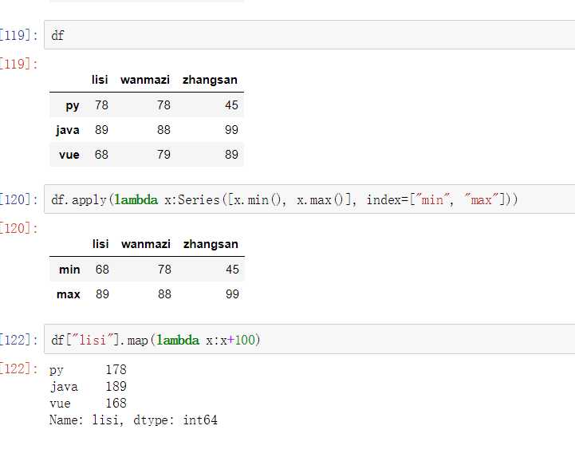
Task: Click the "Name: lisi, dtype: int64" output line
Action: 133,420
